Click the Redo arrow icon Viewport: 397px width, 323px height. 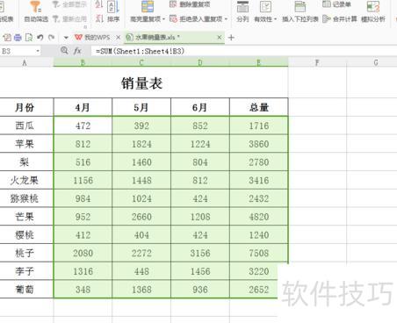tap(52, 38)
